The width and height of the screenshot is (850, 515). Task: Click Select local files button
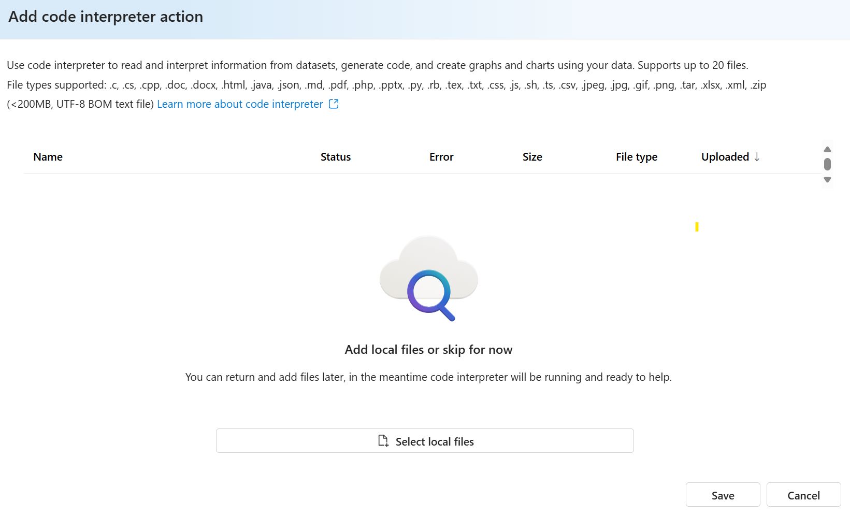pos(425,441)
